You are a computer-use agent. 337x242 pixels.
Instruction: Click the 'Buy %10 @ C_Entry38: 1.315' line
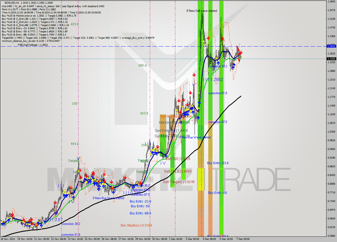34,19
